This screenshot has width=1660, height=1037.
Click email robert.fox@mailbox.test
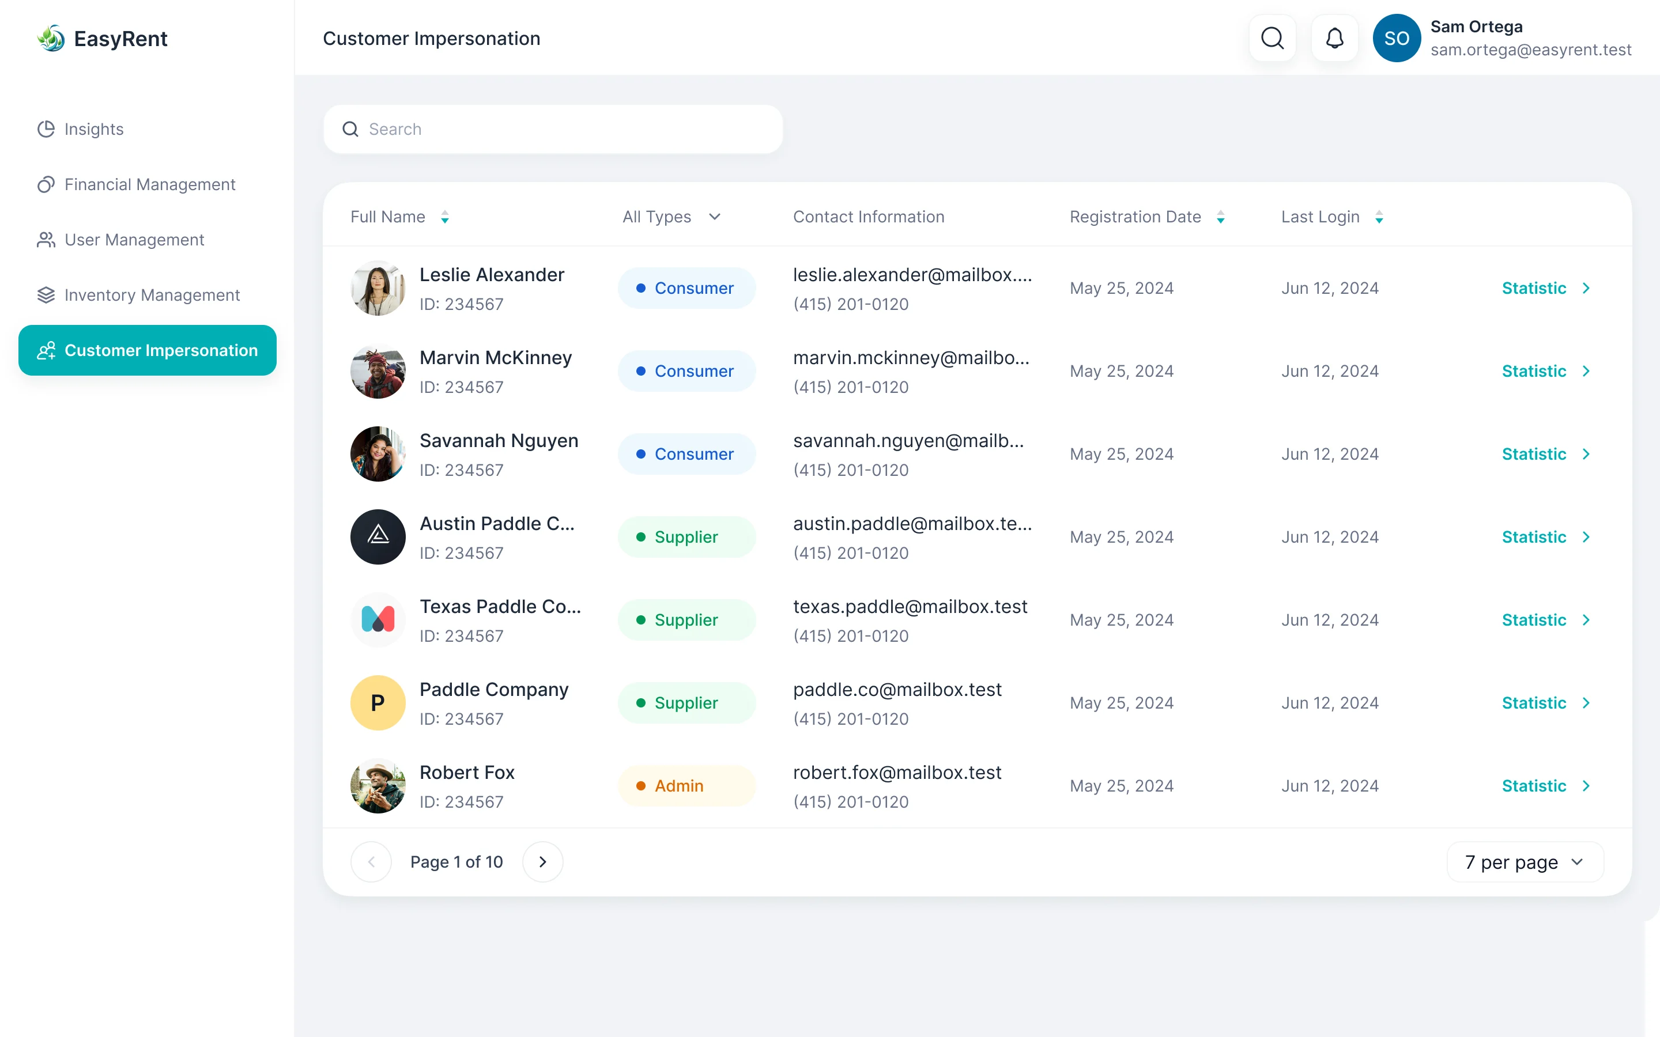[897, 772]
